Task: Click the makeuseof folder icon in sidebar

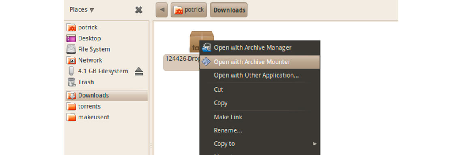Action: point(71,117)
